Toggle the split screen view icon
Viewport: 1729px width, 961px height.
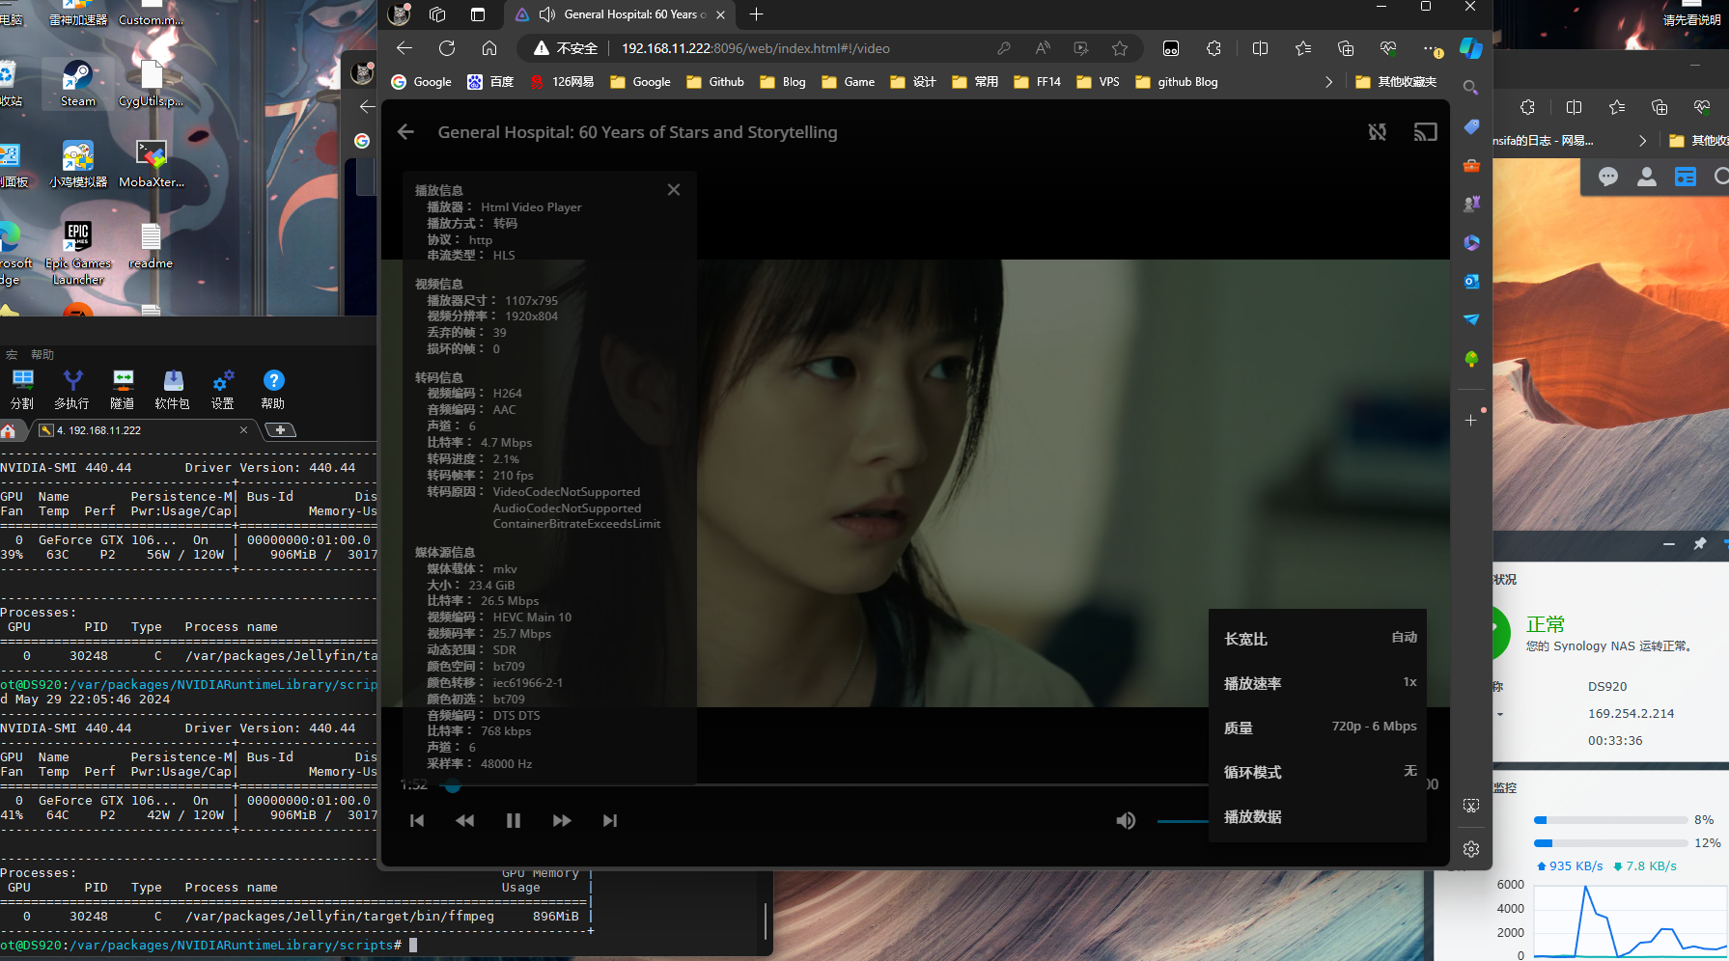(x=1260, y=48)
